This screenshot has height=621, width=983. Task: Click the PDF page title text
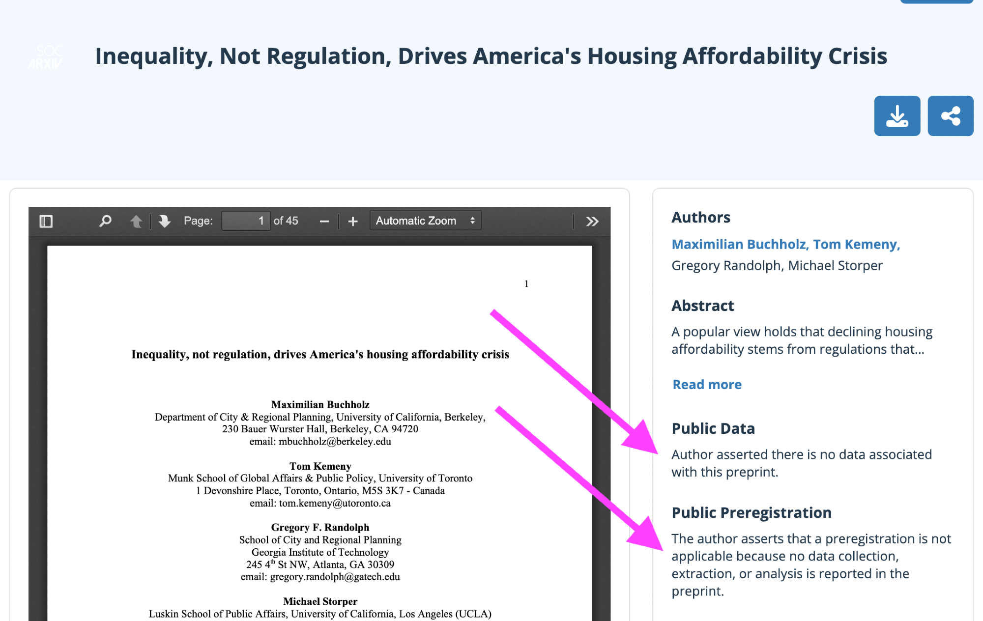click(x=320, y=354)
